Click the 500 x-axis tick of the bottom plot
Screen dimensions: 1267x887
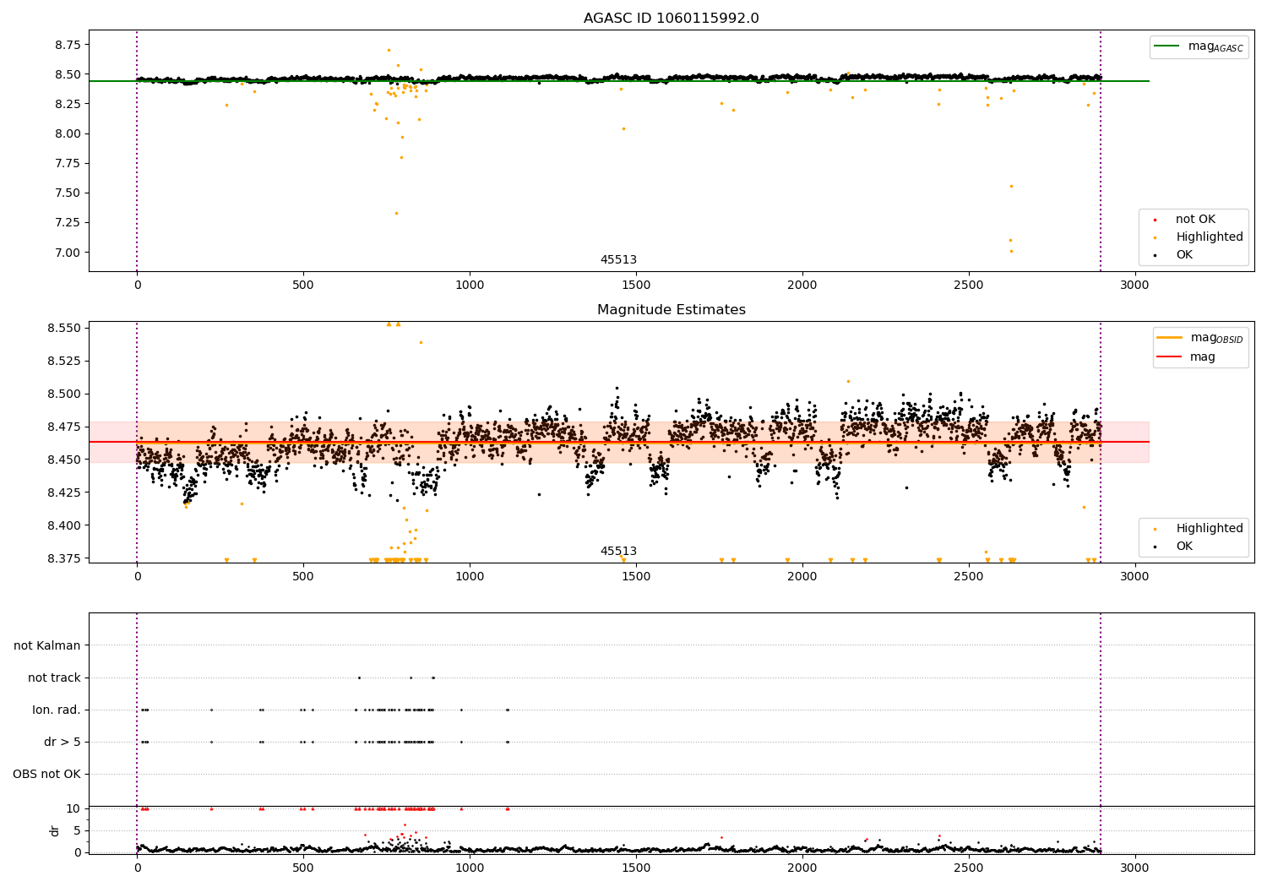coord(303,868)
